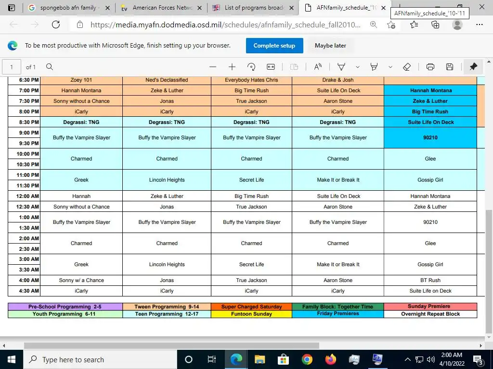Screen dimensions: 493x369
Task: Open the Favorites list
Action: 414,25
